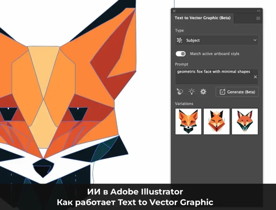Close the Text to Vector Graphic panel
This screenshot has height=210, width=276.
click(174, 11)
